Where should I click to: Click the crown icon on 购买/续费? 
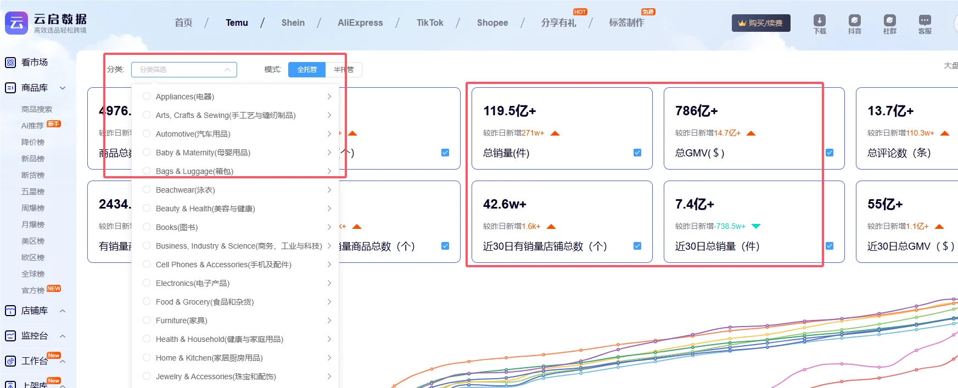[742, 23]
